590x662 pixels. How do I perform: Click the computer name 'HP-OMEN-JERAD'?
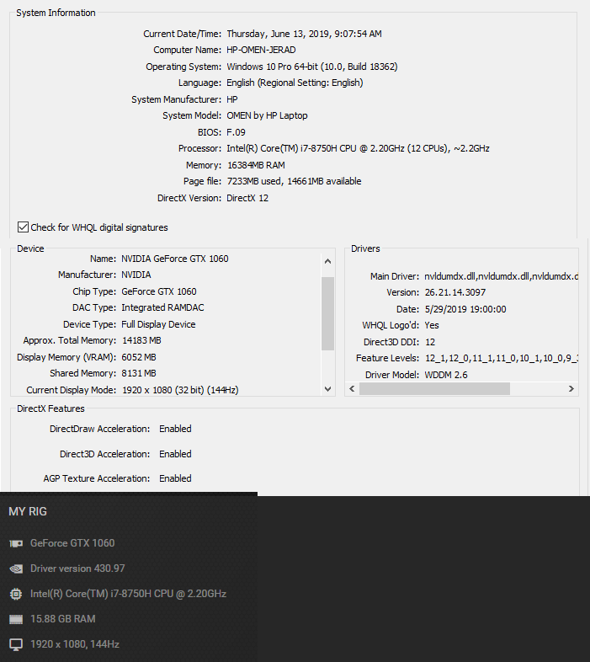pos(261,50)
